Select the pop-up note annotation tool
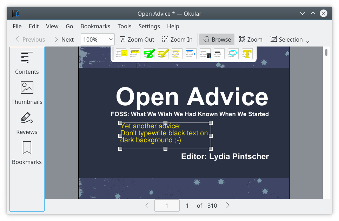 (121, 54)
